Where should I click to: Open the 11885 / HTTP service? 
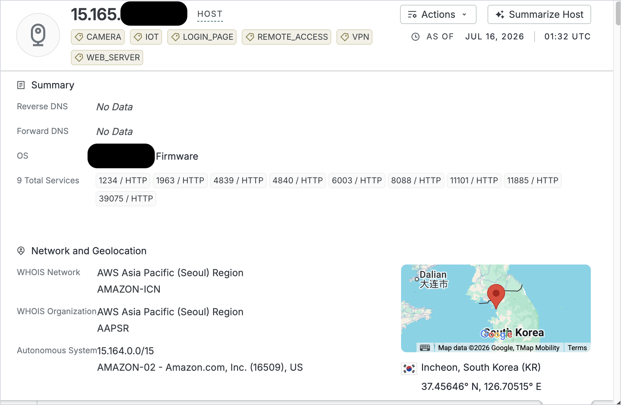coord(532,181)
